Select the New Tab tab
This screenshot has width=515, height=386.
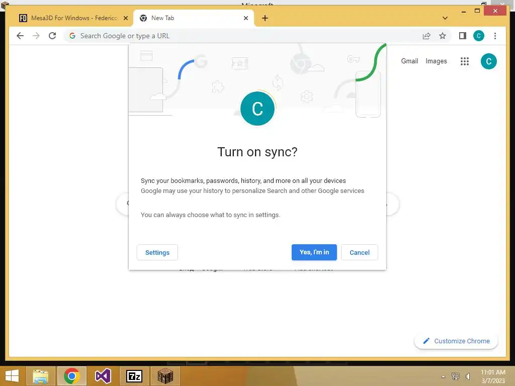click(x=194, y=18)
